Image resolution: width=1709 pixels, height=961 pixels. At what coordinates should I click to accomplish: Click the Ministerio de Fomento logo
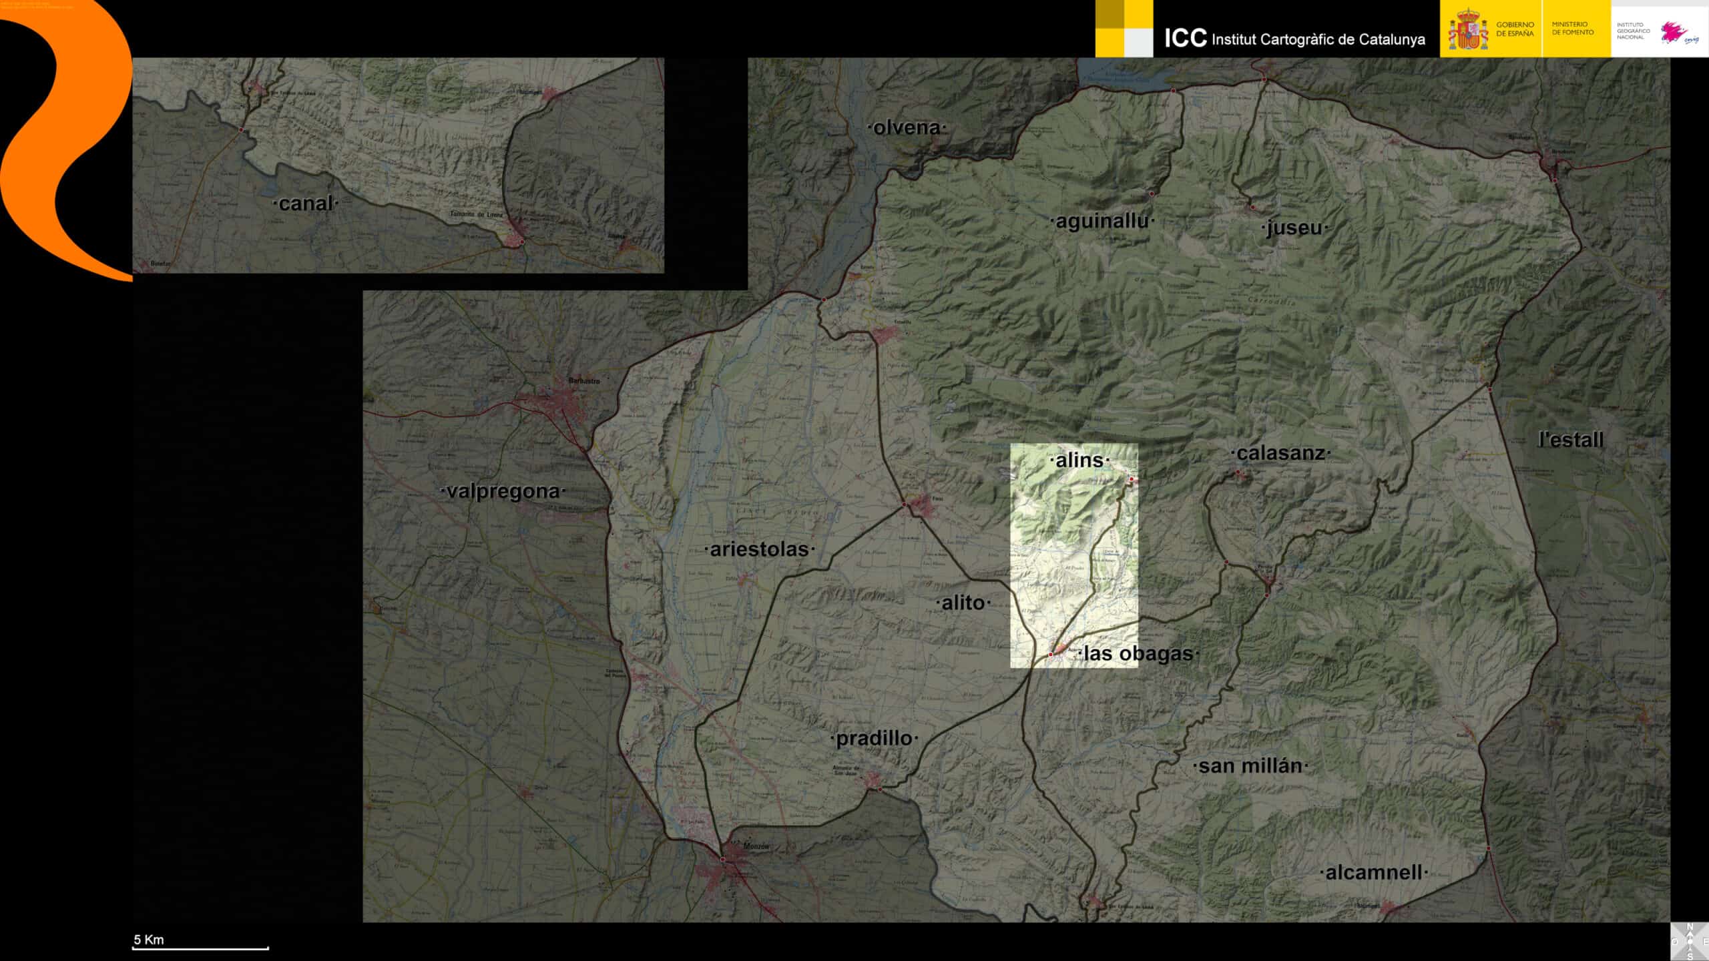tap(1572, 29)
